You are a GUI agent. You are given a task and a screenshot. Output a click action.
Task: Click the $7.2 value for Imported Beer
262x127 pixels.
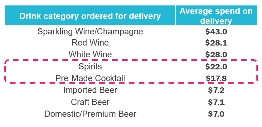[216, 90]
